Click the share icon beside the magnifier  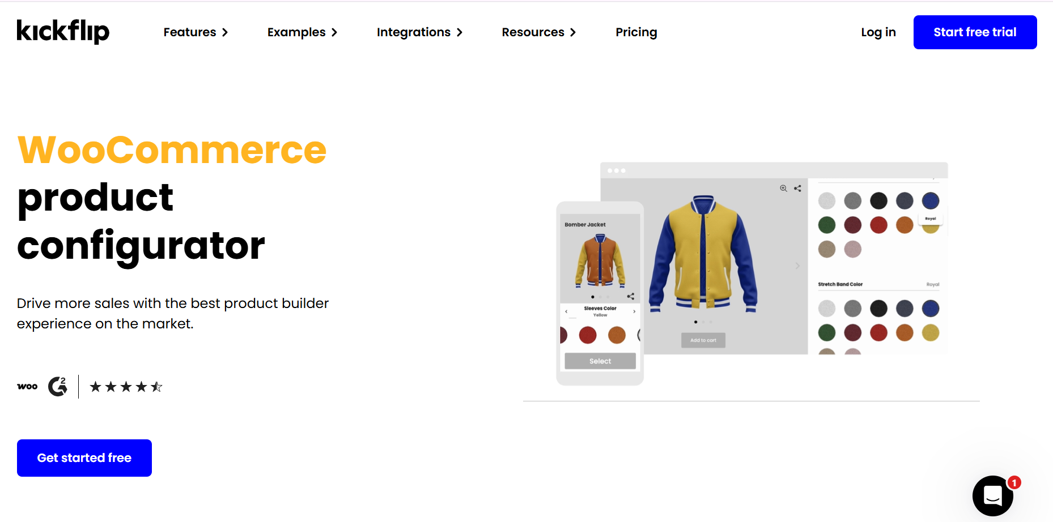pyautogui.click(x=797, y=189)
